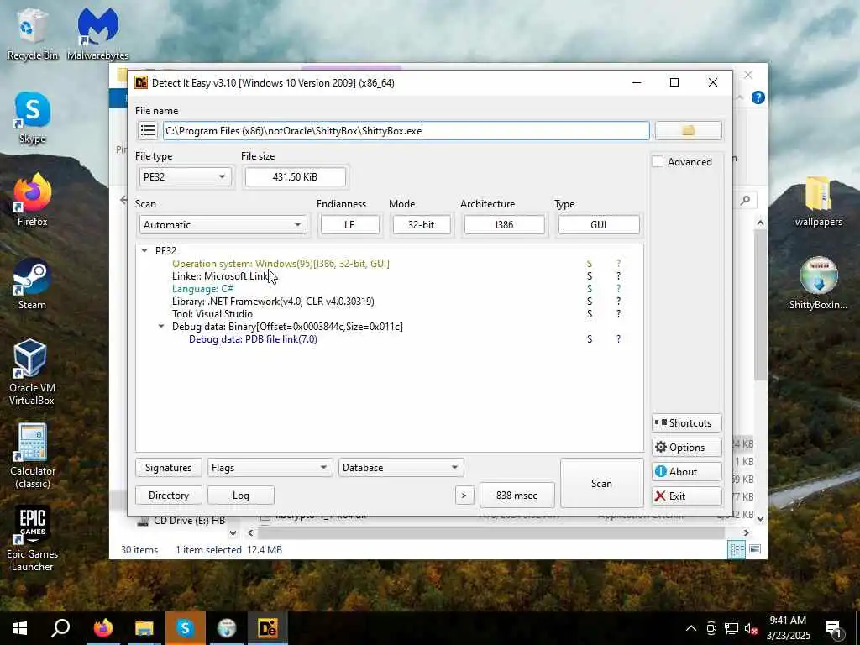
Task: Switch to Skype in the taskbar
Action: (x=185, y=628)
